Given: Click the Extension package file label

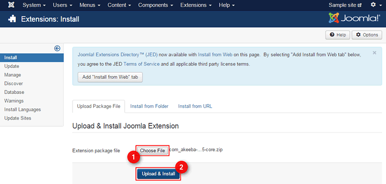Looking at the screenshot, I should pos(96,151).
